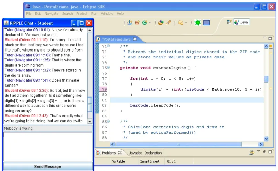Click the 'Nobody is typing.' status text

19,128
